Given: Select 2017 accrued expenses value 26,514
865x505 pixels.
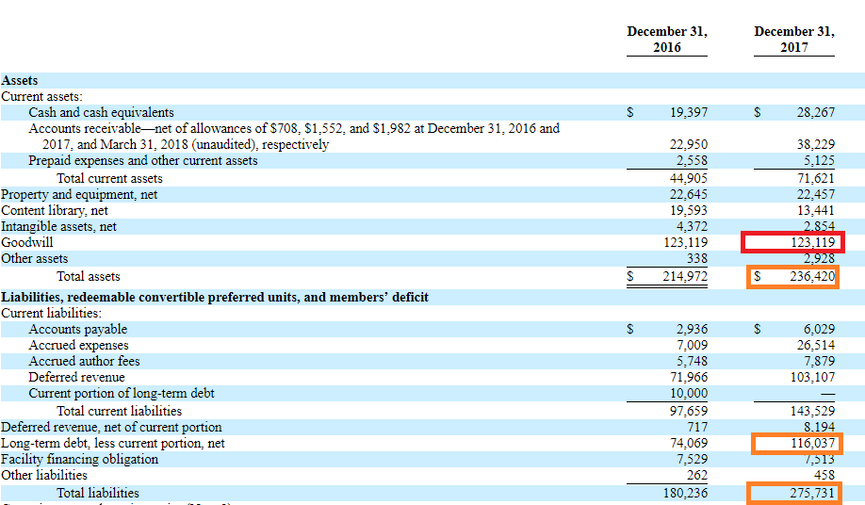Looking at the screenshot, I should 815,345.
